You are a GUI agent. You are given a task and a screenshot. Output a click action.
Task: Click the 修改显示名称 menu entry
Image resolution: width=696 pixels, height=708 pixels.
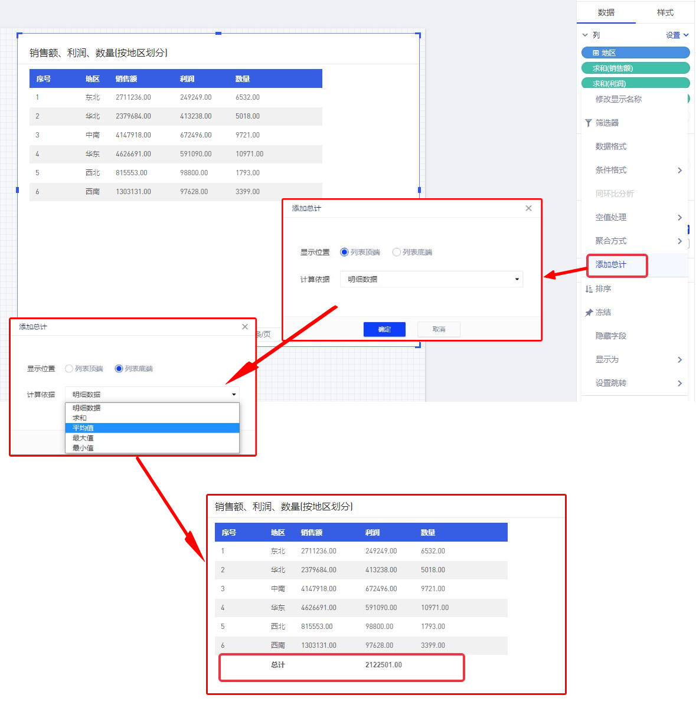pos(618,100)
